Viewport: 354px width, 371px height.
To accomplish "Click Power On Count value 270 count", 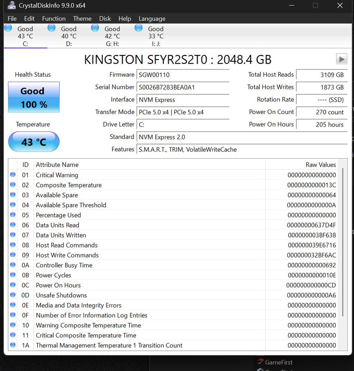I will point(322,112).
